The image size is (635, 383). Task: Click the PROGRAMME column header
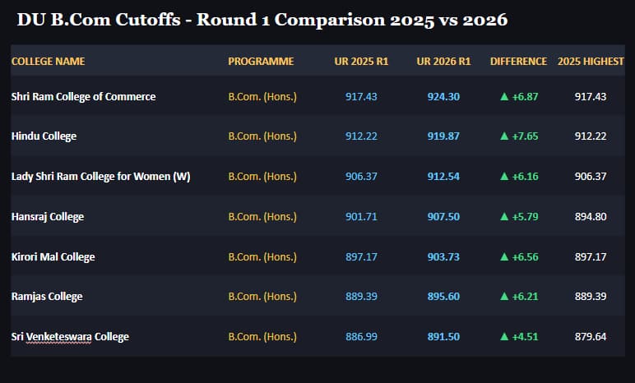pyautogui.click(x=261, y=61)
